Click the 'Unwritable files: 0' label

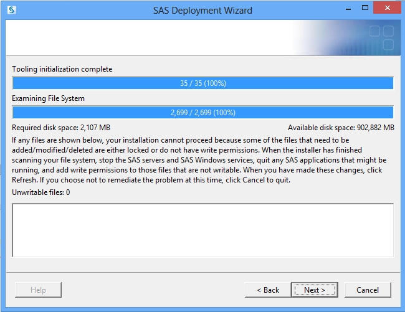[x=40, y=192]
